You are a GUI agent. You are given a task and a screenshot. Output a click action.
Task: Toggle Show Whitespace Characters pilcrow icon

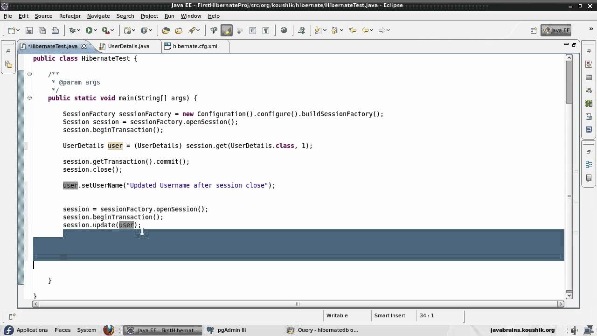pyautogui.click(x=266, y=30)
